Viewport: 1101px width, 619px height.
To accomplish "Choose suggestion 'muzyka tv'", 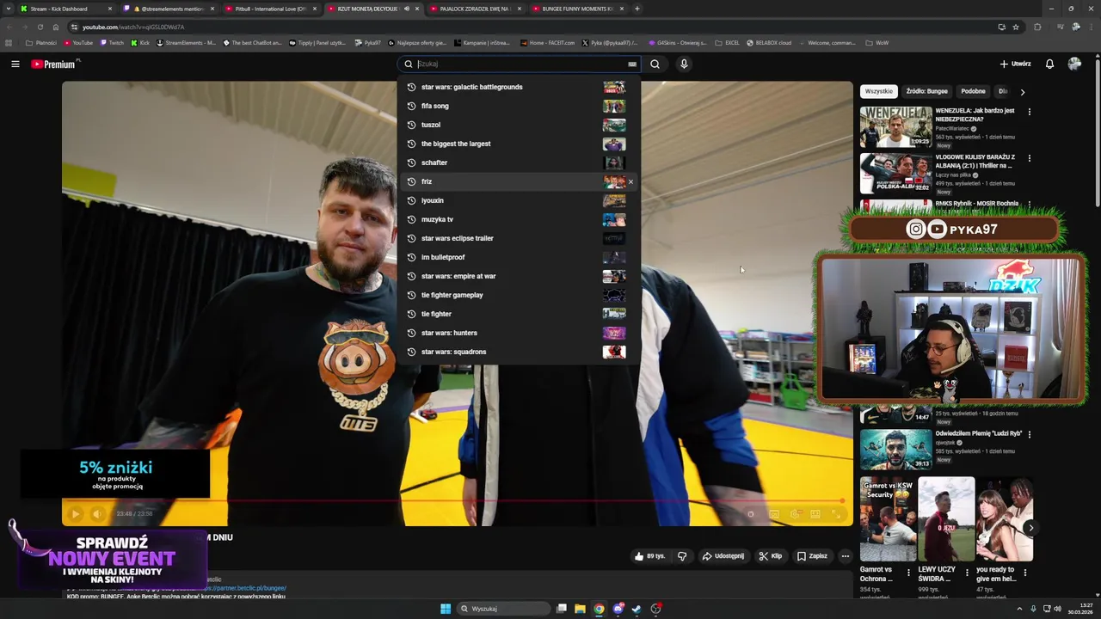I will [519, 219].
